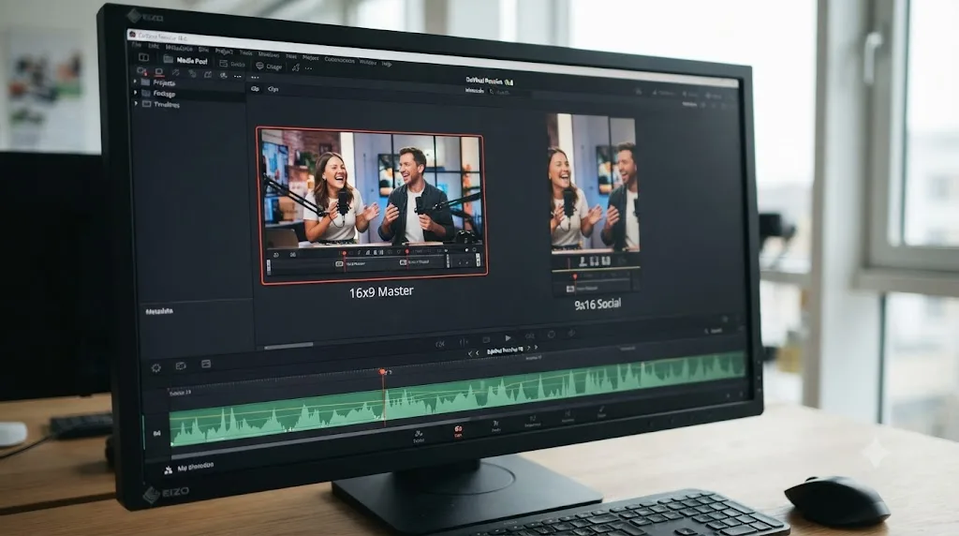Open the Window menu
This screenshot has width=959, height=536.
click(367, 62)
